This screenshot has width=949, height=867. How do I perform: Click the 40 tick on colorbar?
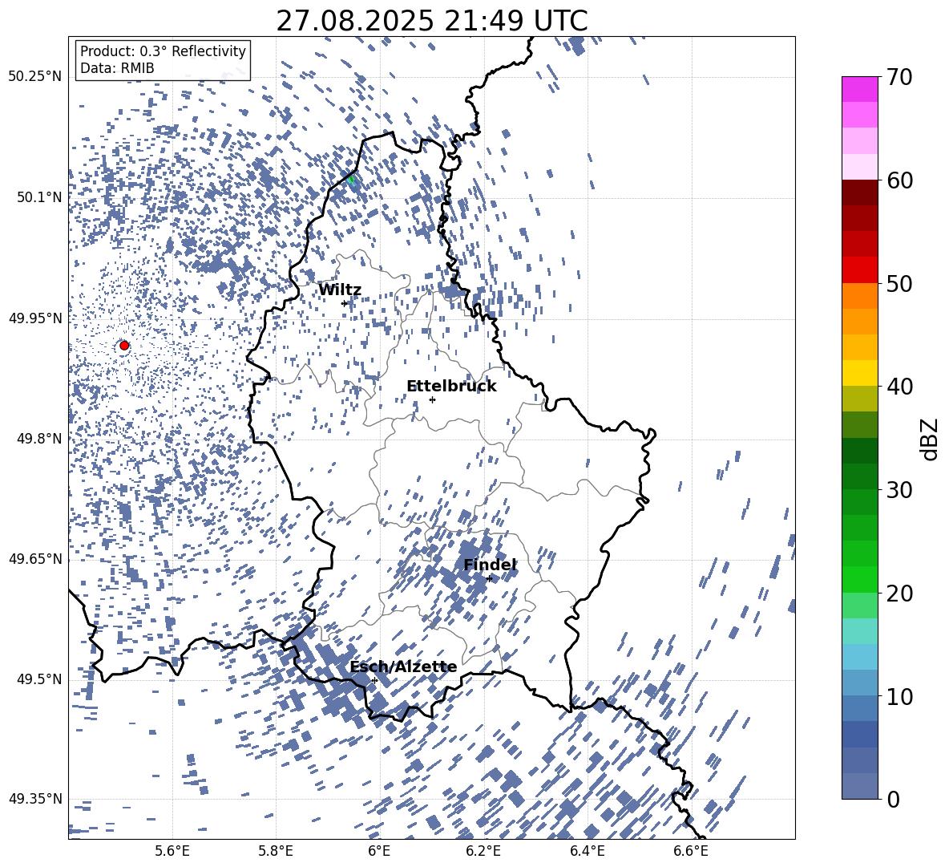[x=899, y=387]
